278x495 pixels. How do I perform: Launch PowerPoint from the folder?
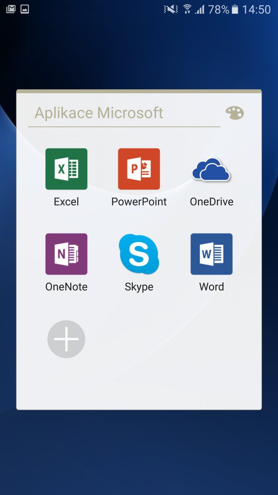pyautogui.click(x=139, y=169)
